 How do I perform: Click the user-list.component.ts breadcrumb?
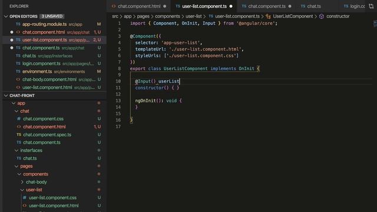tap(237, 16)
